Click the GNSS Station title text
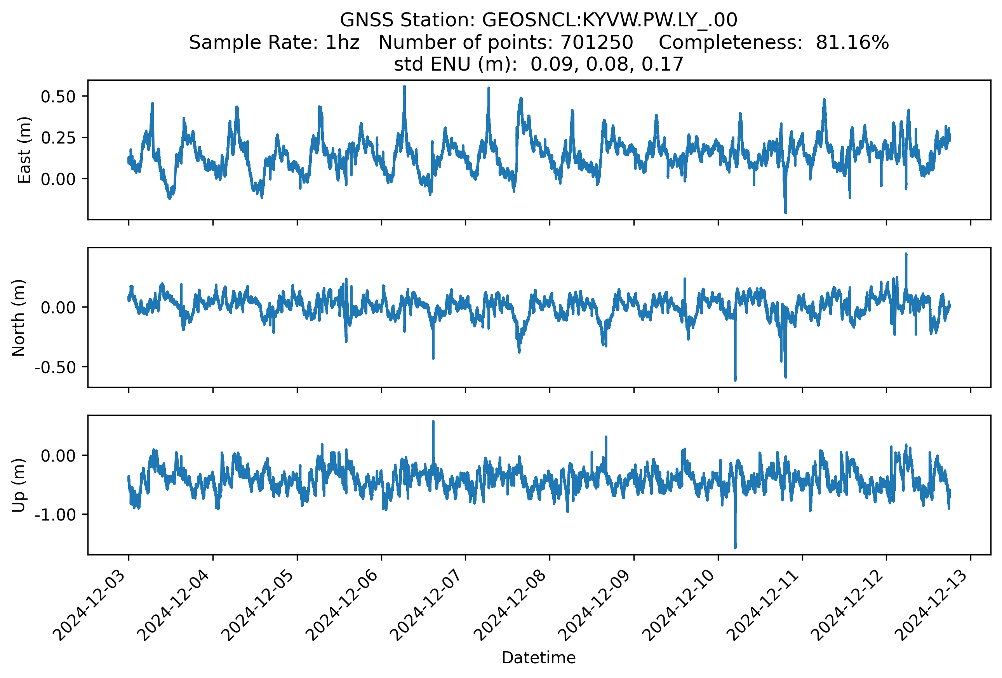1002x678 pixels. [538, 20]
